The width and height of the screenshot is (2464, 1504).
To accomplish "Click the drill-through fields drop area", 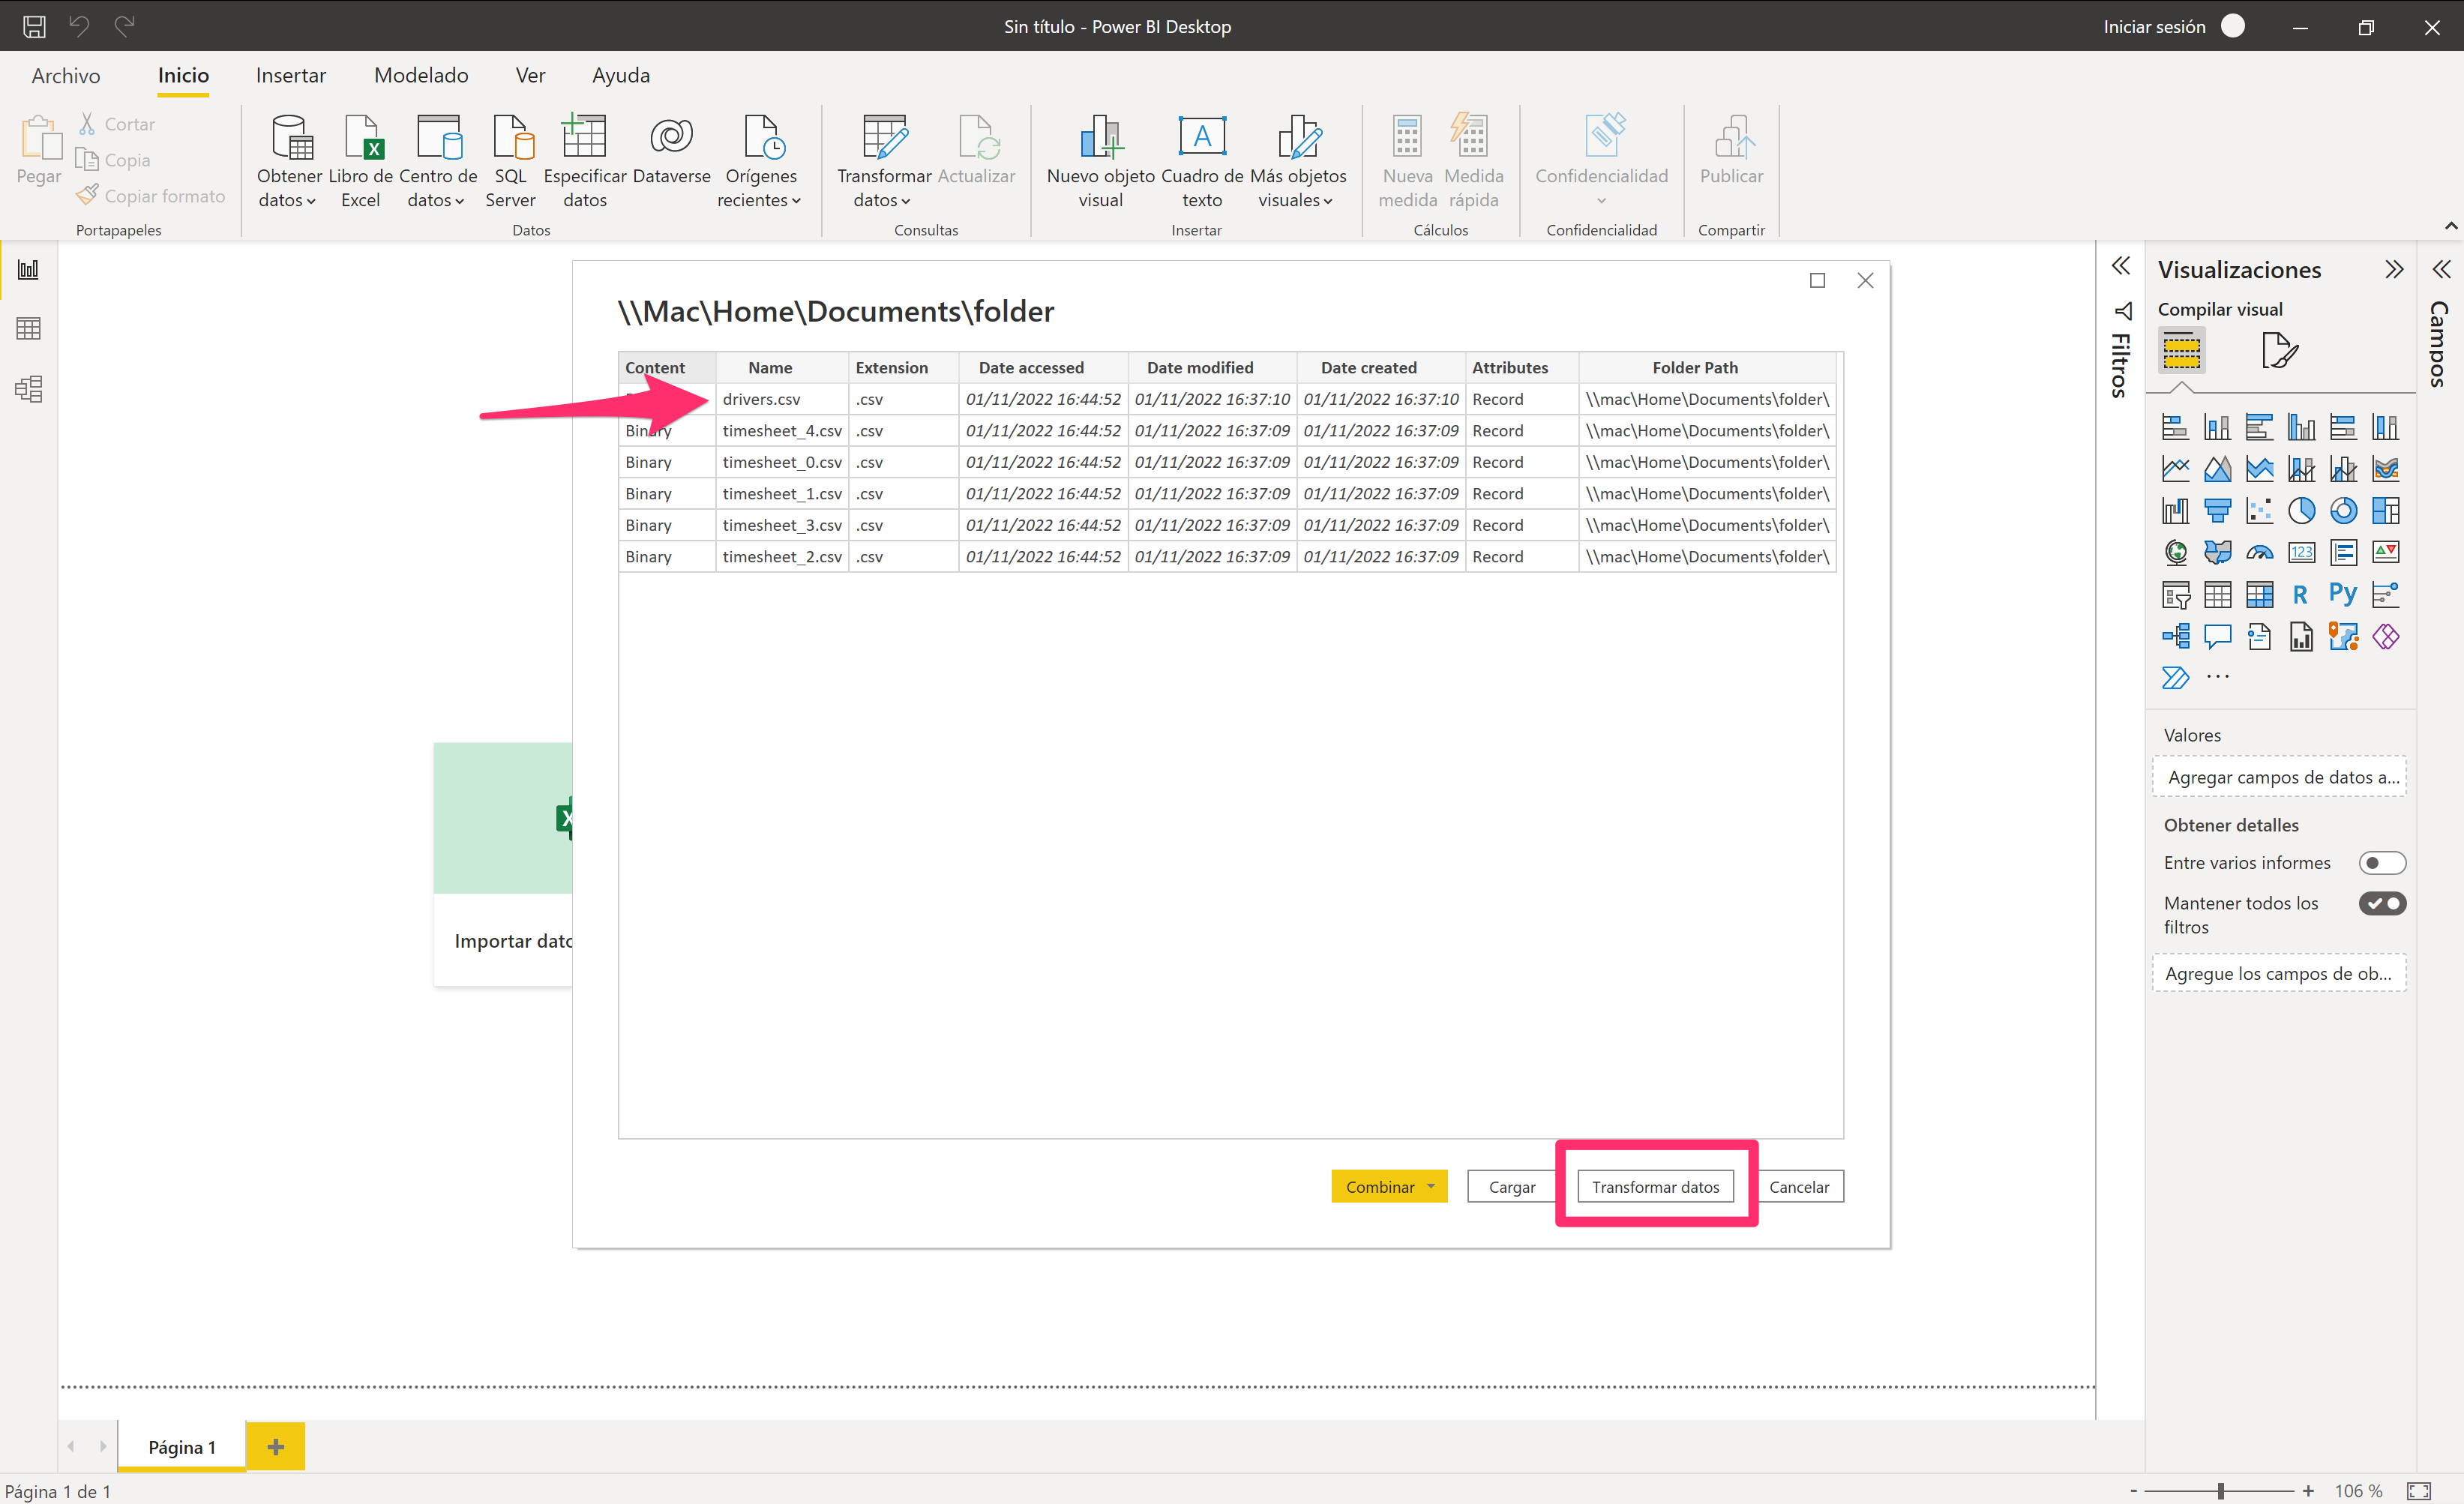I will tap(2279, 973).
